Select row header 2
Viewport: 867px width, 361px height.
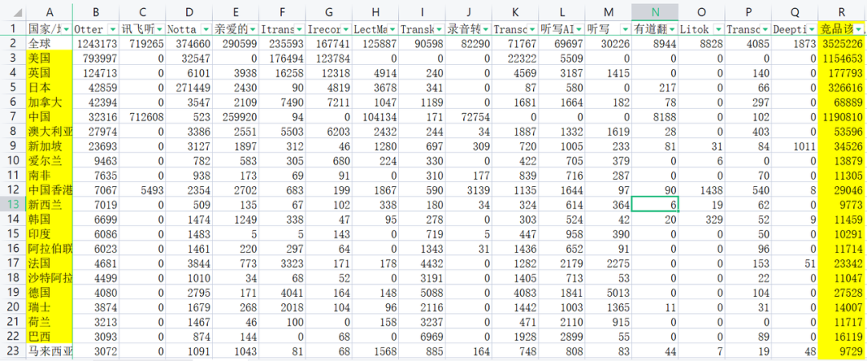[13, 43]
